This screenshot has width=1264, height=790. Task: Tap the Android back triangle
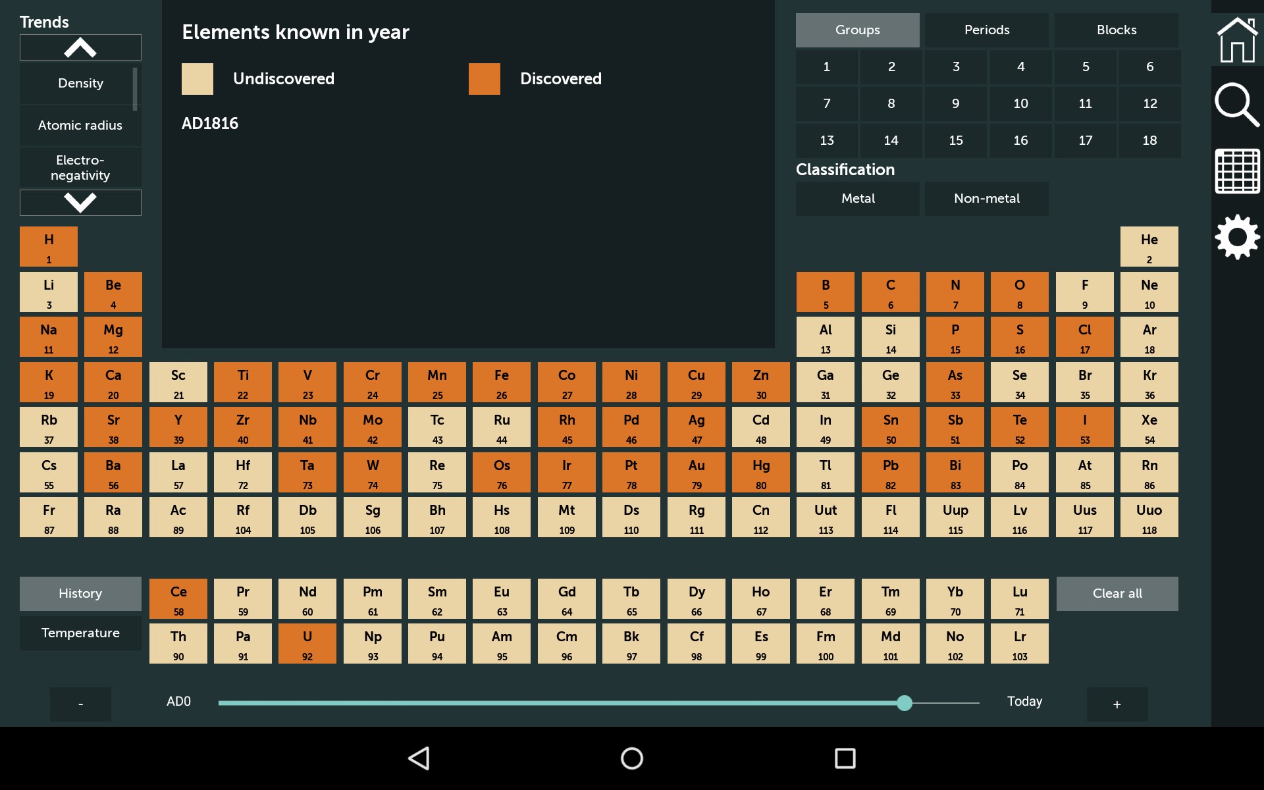point(419,758)
